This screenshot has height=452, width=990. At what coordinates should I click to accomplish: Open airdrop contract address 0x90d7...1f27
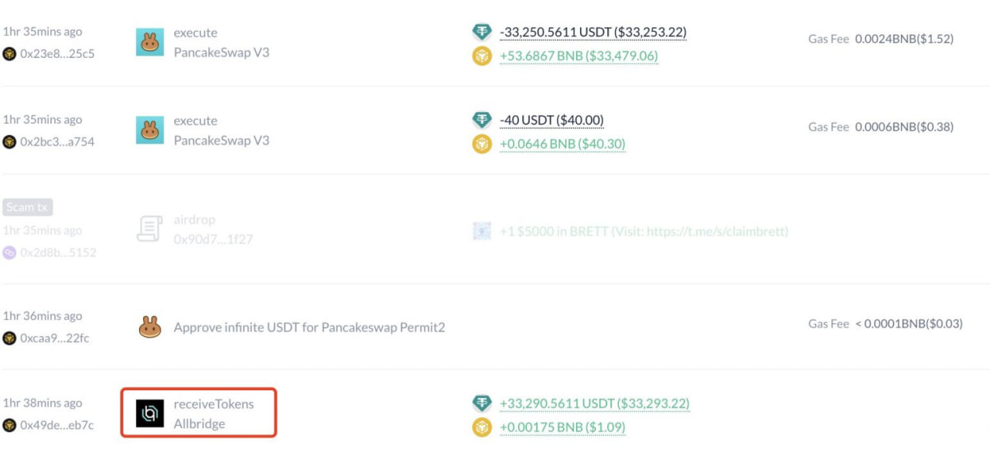213,240
